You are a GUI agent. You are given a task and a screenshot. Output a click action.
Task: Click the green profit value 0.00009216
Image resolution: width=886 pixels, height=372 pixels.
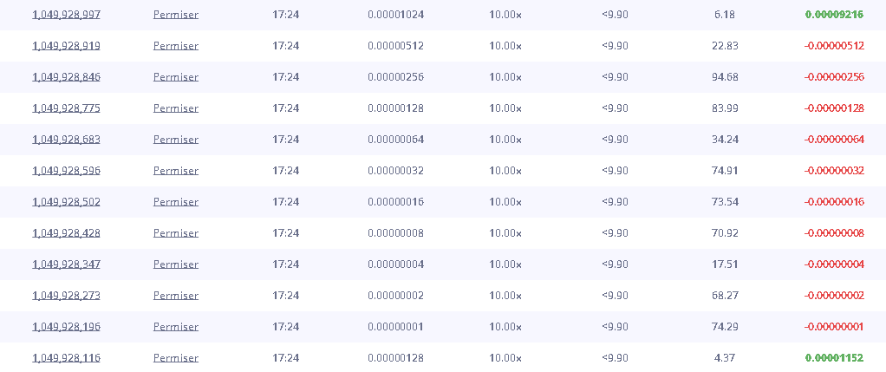click(834, 15)
